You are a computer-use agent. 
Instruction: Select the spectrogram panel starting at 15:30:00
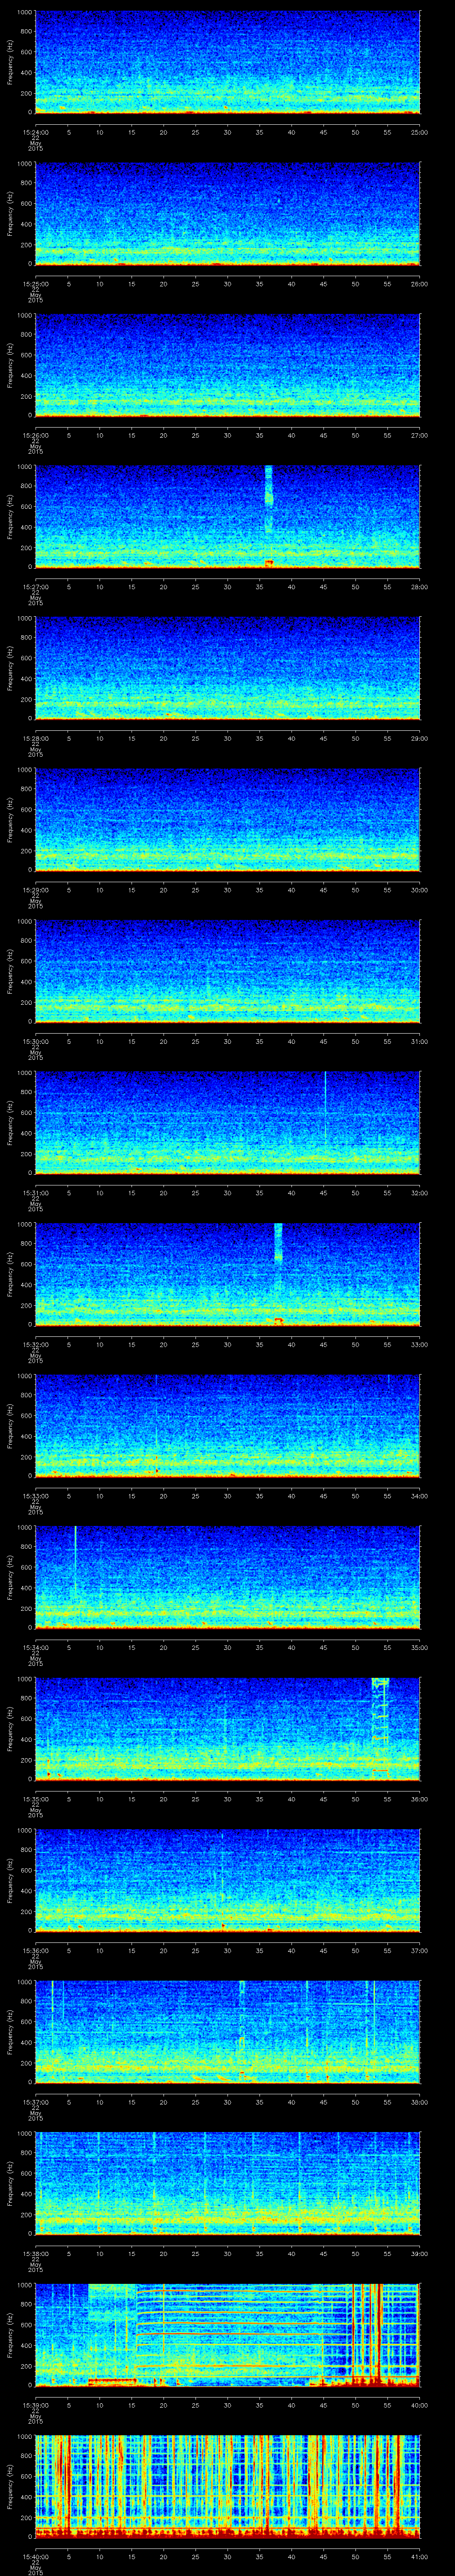tap(227, 971)
